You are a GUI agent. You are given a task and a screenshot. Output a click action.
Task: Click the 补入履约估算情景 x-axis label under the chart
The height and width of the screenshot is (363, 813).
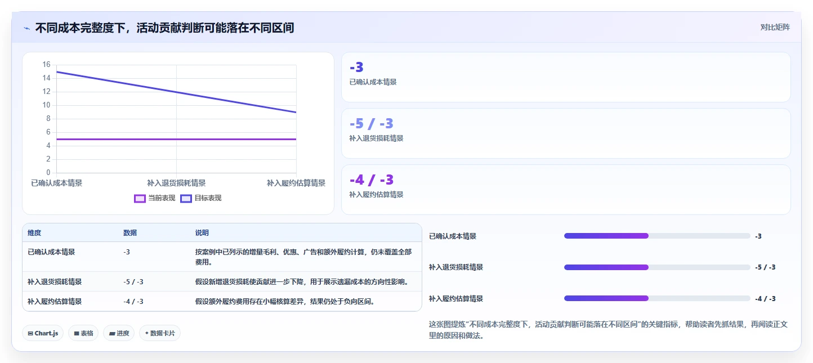296,183
